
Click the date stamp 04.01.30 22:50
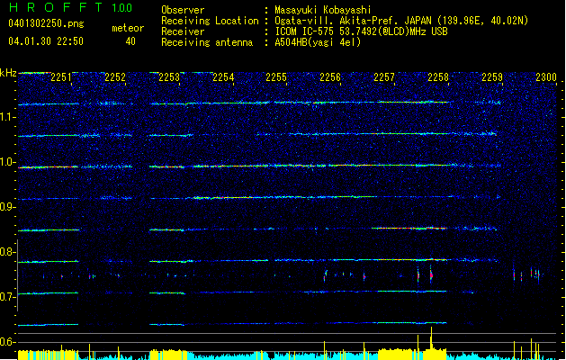coord(46,41)
